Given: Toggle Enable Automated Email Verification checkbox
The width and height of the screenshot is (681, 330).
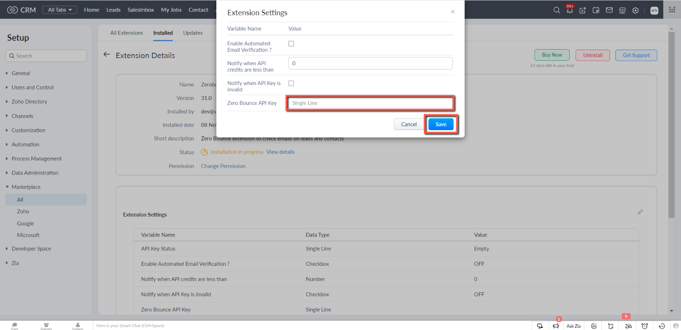Looking at the screenshot, I should click(291, 43).
